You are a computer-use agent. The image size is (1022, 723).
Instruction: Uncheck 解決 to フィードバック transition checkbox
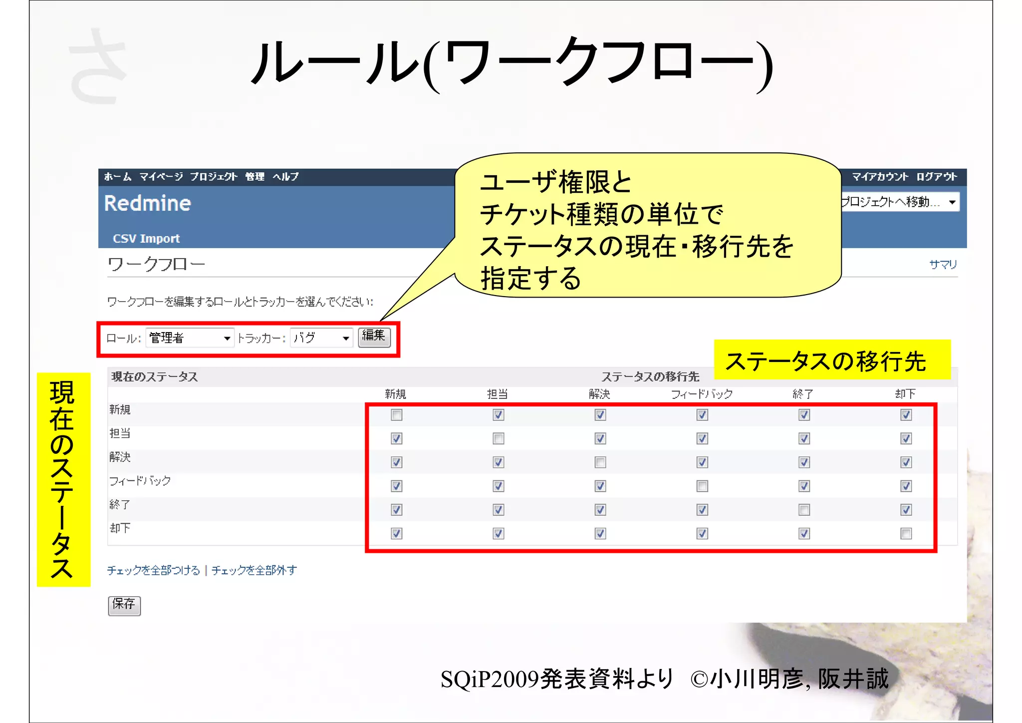coord(702,462)
